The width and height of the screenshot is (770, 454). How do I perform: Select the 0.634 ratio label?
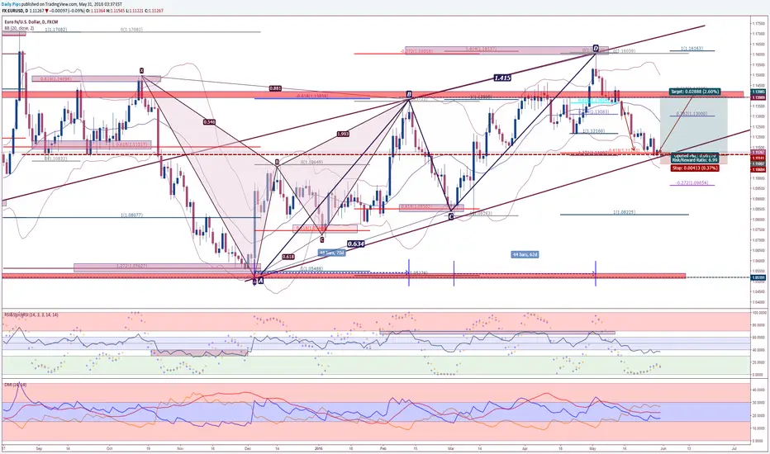(355, 244)
